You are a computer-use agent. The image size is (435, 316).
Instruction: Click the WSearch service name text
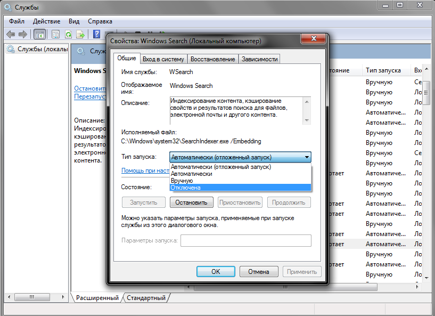point(181,72)
